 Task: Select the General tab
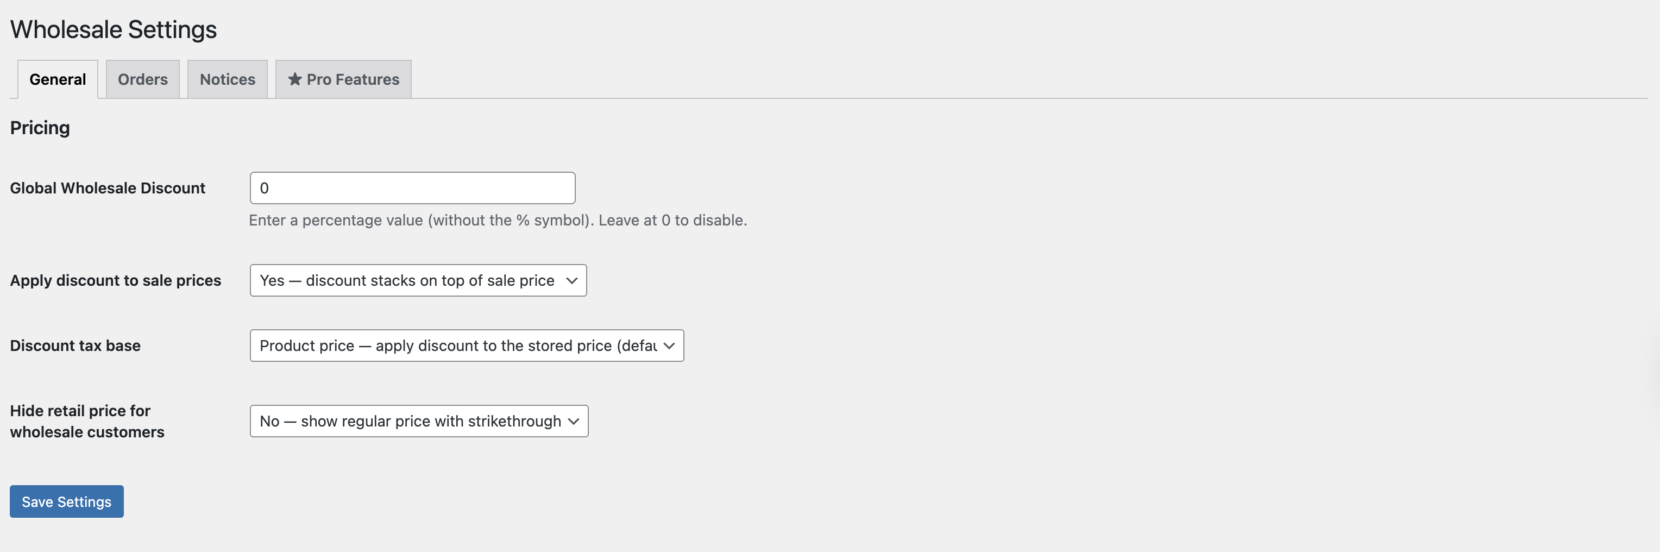[56, 79]
